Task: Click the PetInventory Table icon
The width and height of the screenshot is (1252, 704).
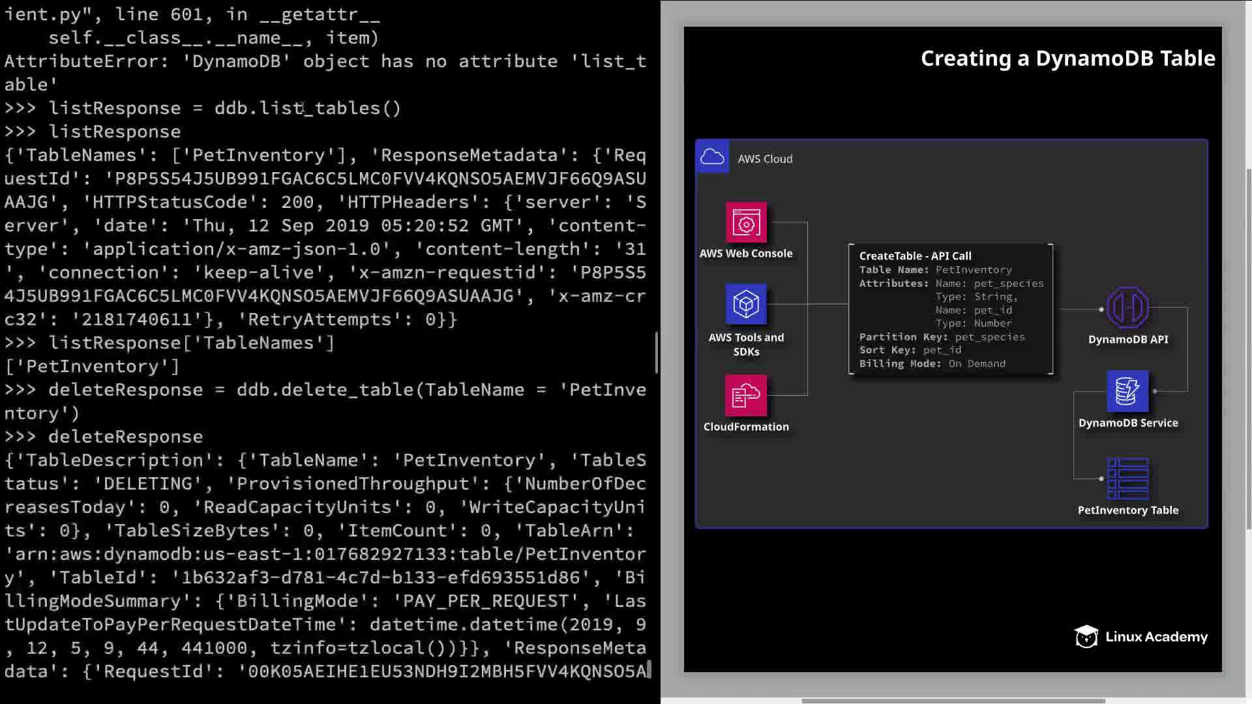Action: tap(1127, 478)
